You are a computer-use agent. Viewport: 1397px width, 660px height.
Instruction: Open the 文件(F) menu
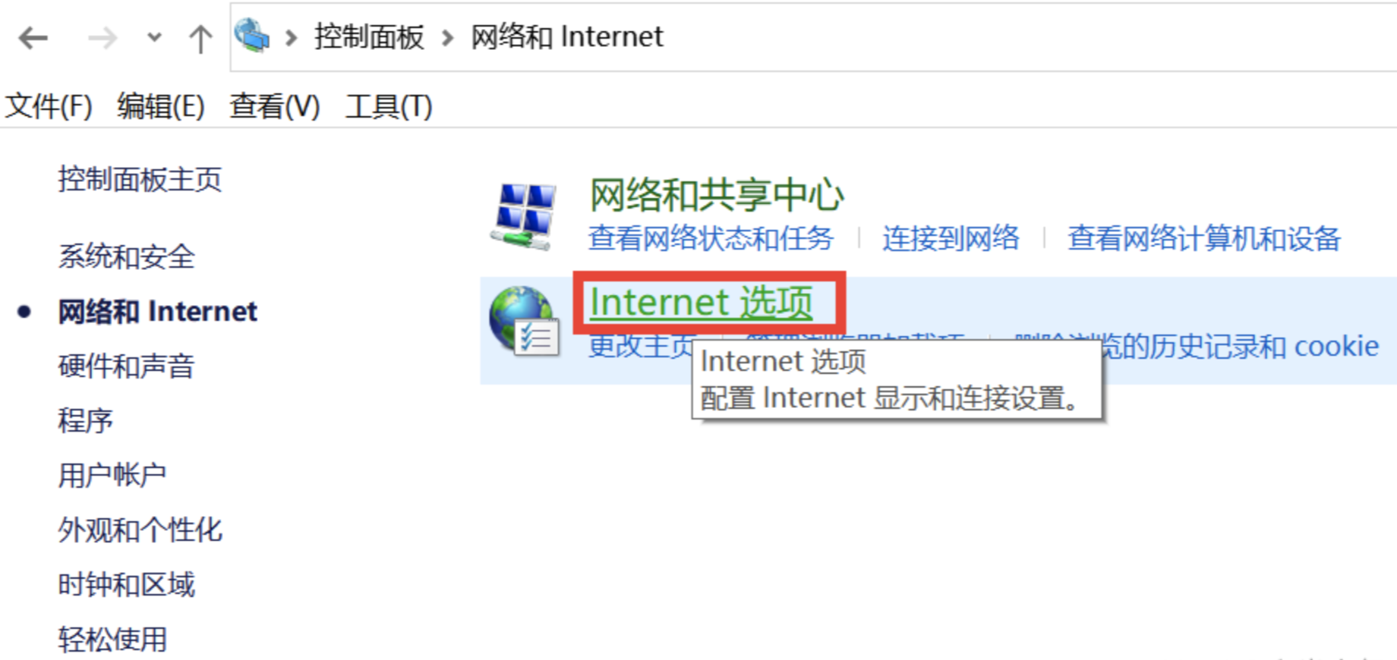pyautogui.click(x=49, y=106)
